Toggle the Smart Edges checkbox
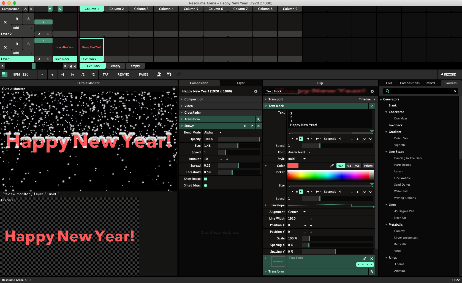The image size is (462, 283). click(x=205, y=185)
